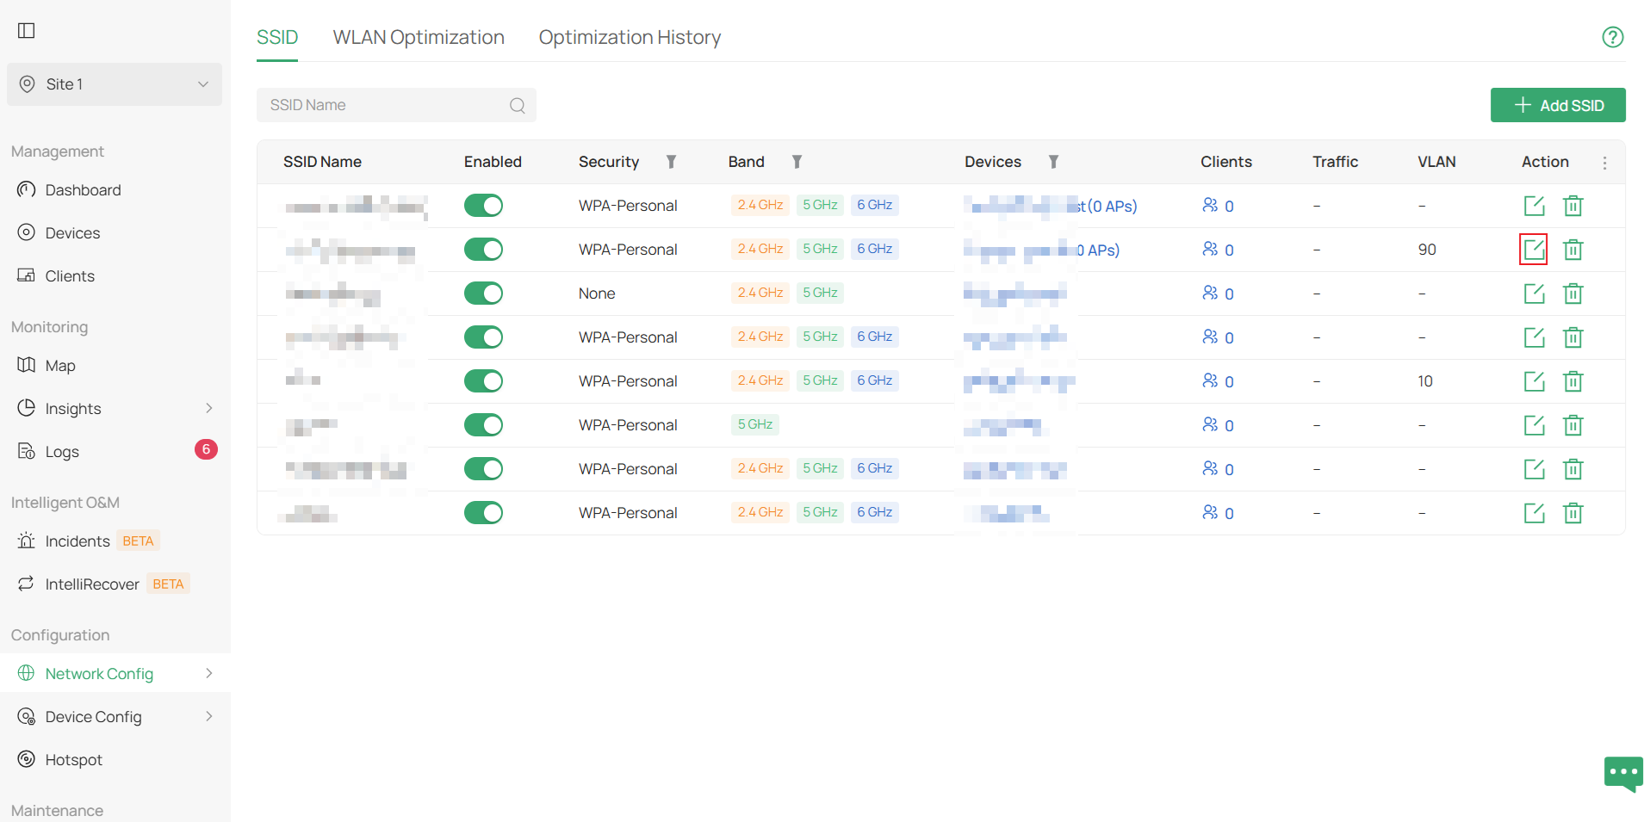Toggle the first SSID's enabled switch
Image resolution: width=1650 pixels, height=822 pixels.
pyautogui.click(x=483, y=206)
